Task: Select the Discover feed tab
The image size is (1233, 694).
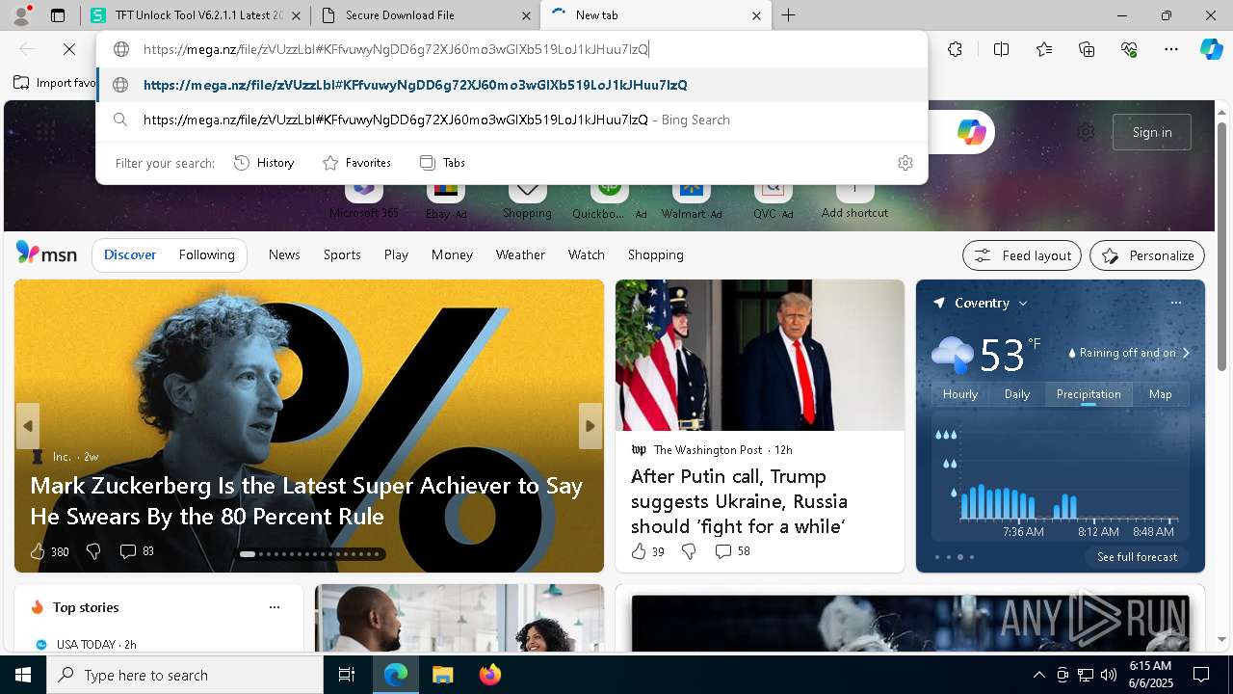Action: pos(130,254)
